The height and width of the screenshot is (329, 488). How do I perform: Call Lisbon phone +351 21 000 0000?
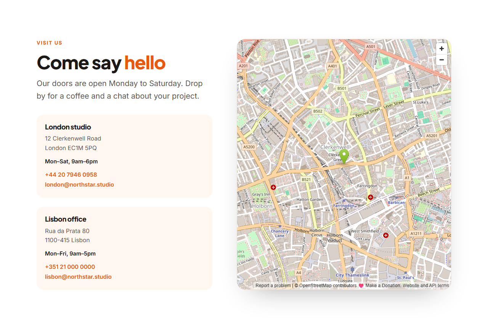click(70, 267)
